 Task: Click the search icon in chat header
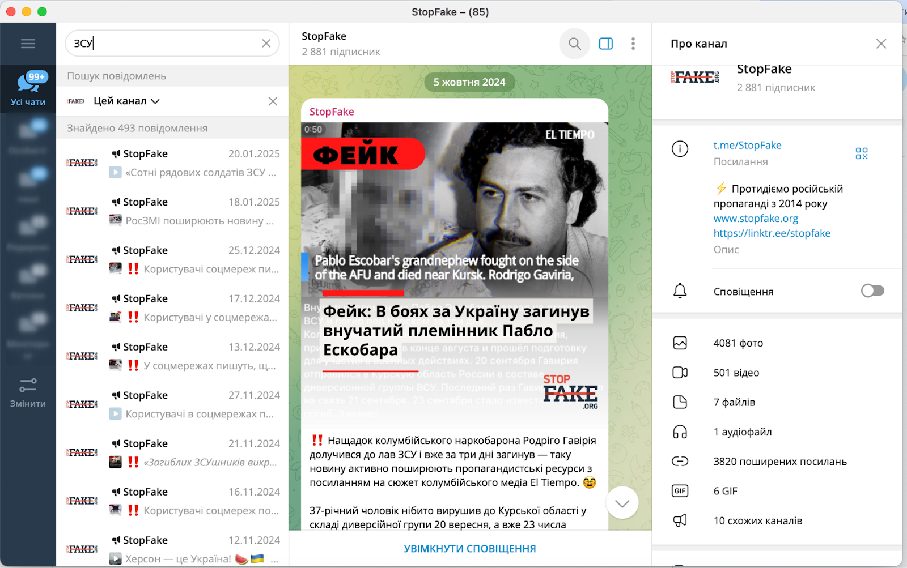pos(575,44)
